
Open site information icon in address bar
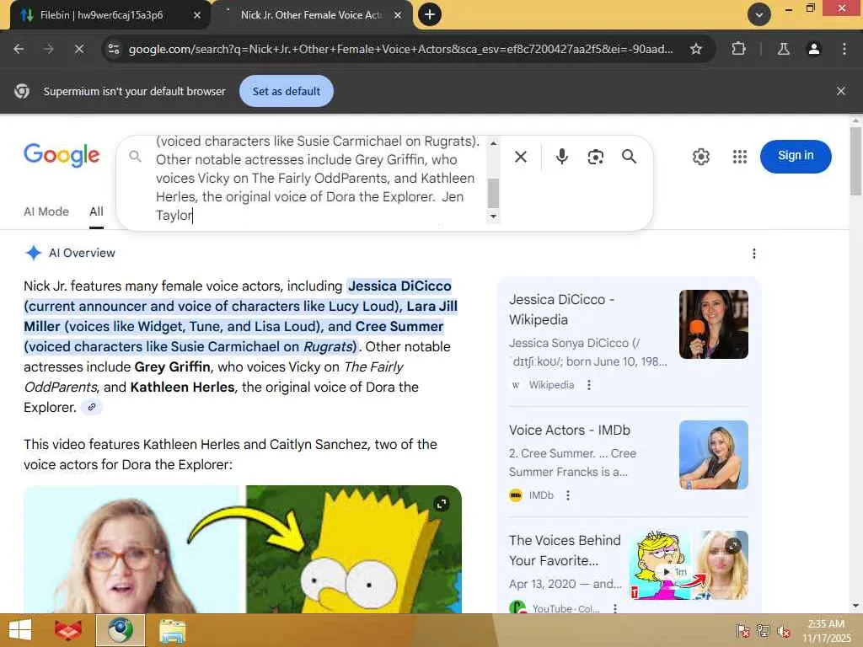114,49
